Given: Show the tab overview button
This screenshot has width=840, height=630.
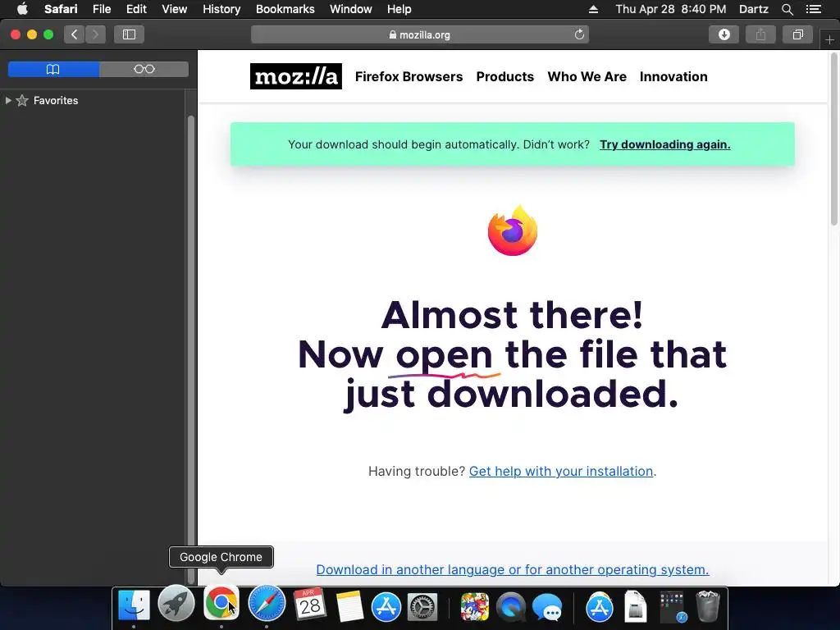Looking at the screenshot, I should point(797,34).
